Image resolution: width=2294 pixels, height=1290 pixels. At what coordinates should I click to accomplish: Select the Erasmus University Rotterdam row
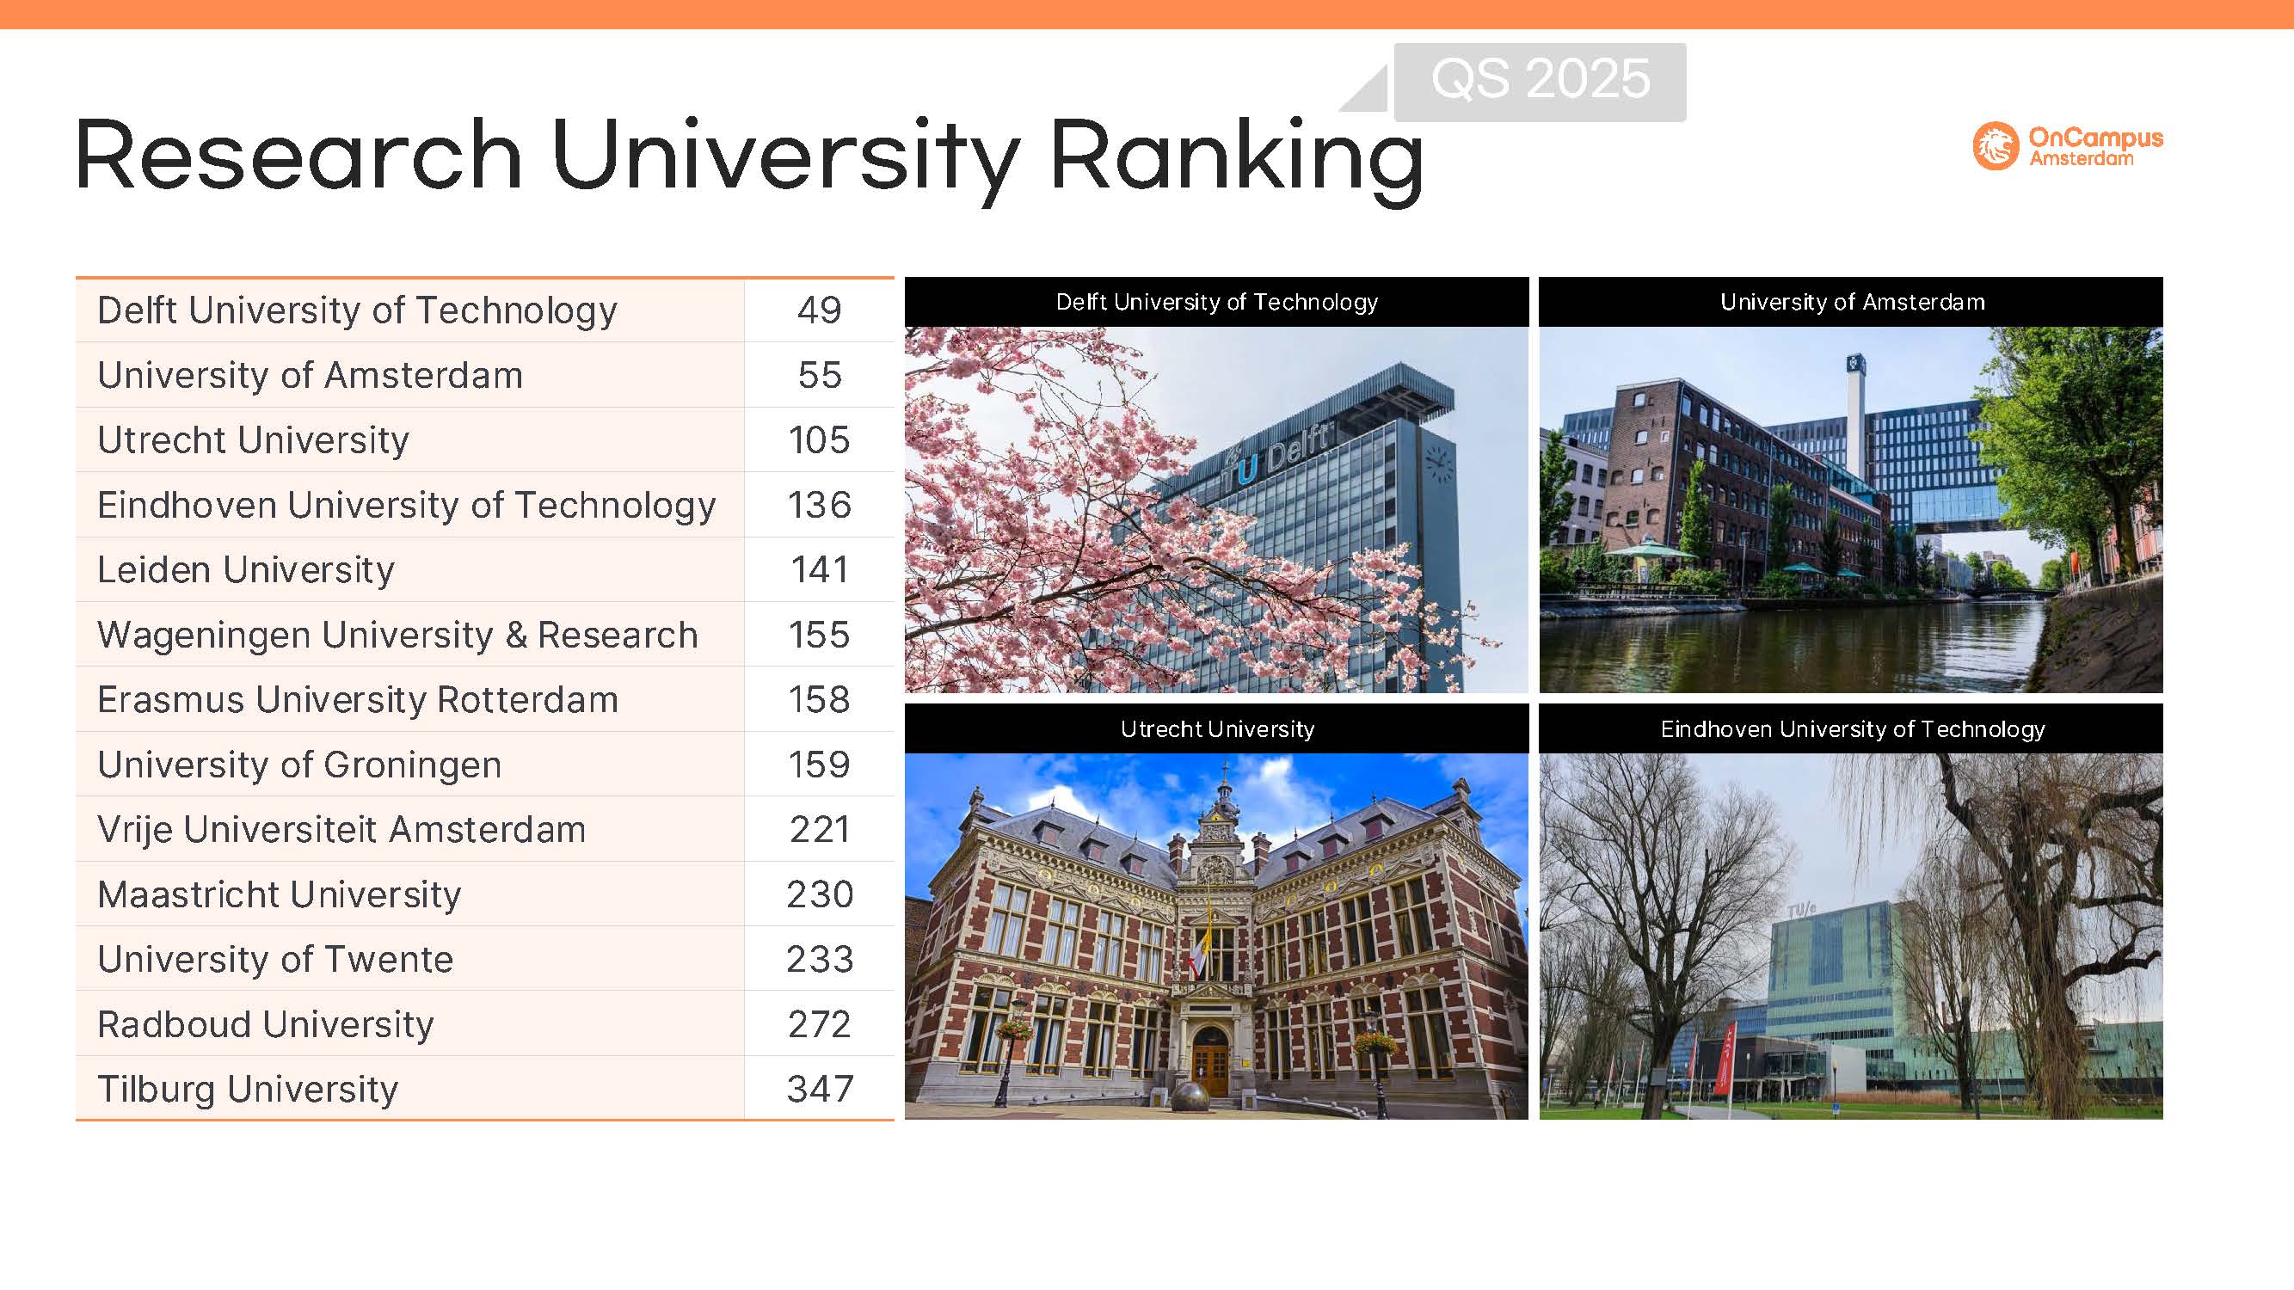(357, 701)
